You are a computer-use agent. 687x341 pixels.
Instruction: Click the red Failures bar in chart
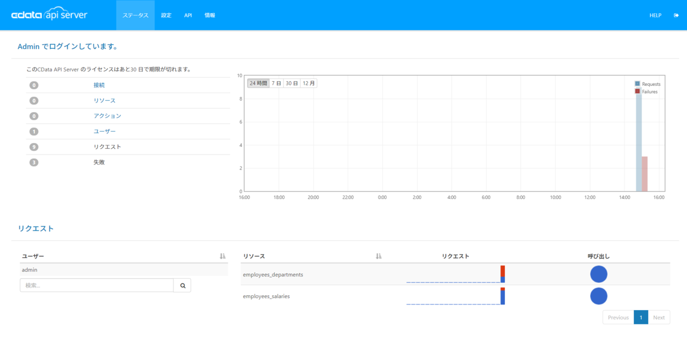tap(645, 173)
